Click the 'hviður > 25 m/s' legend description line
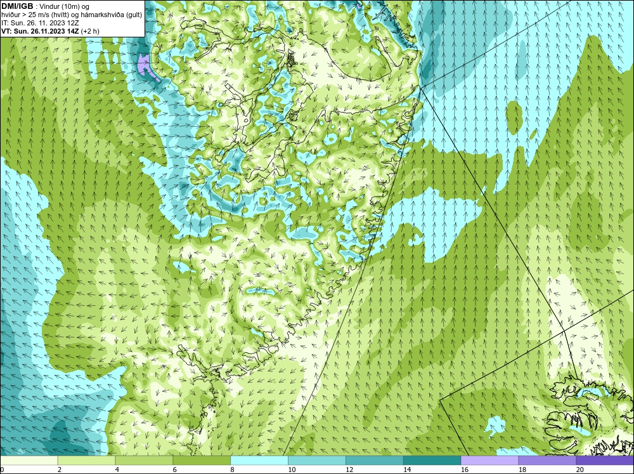 [72, 15]
